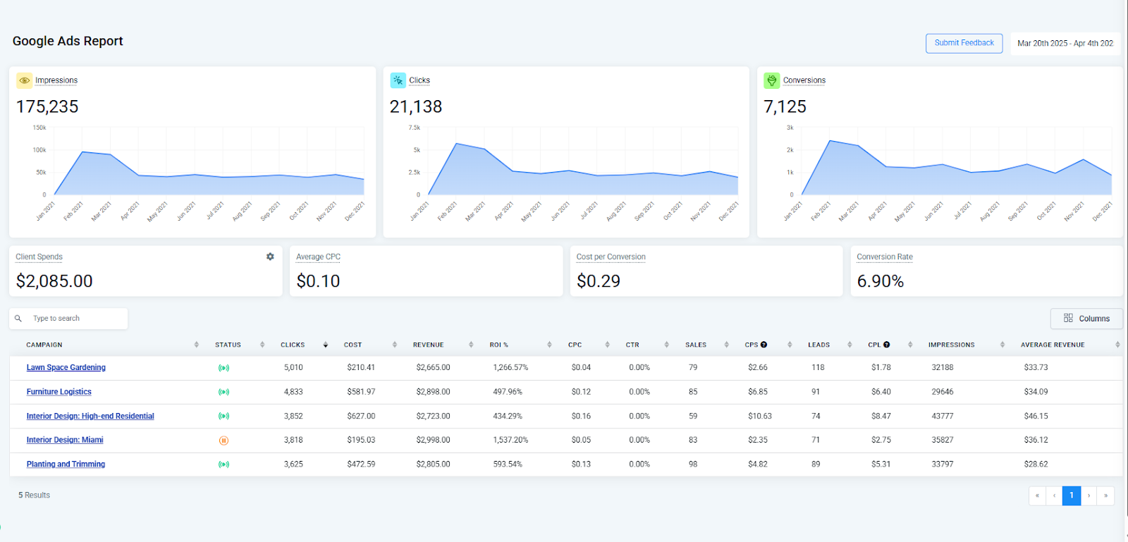Open the Columns chooser
Viewport: 1128px width, 542px height.
tap(1086, 319)
